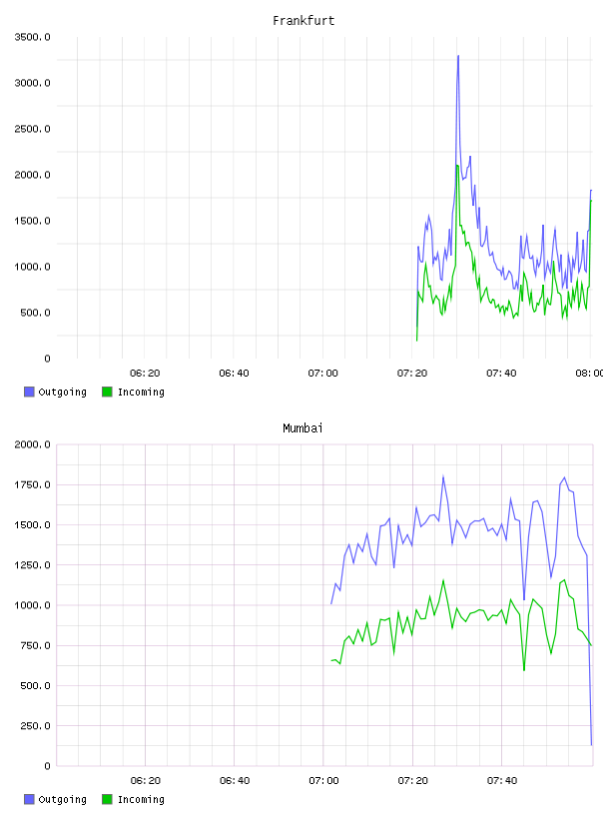Click the 1250.0 y-axis label on Mumbai

tap(32, 565)
